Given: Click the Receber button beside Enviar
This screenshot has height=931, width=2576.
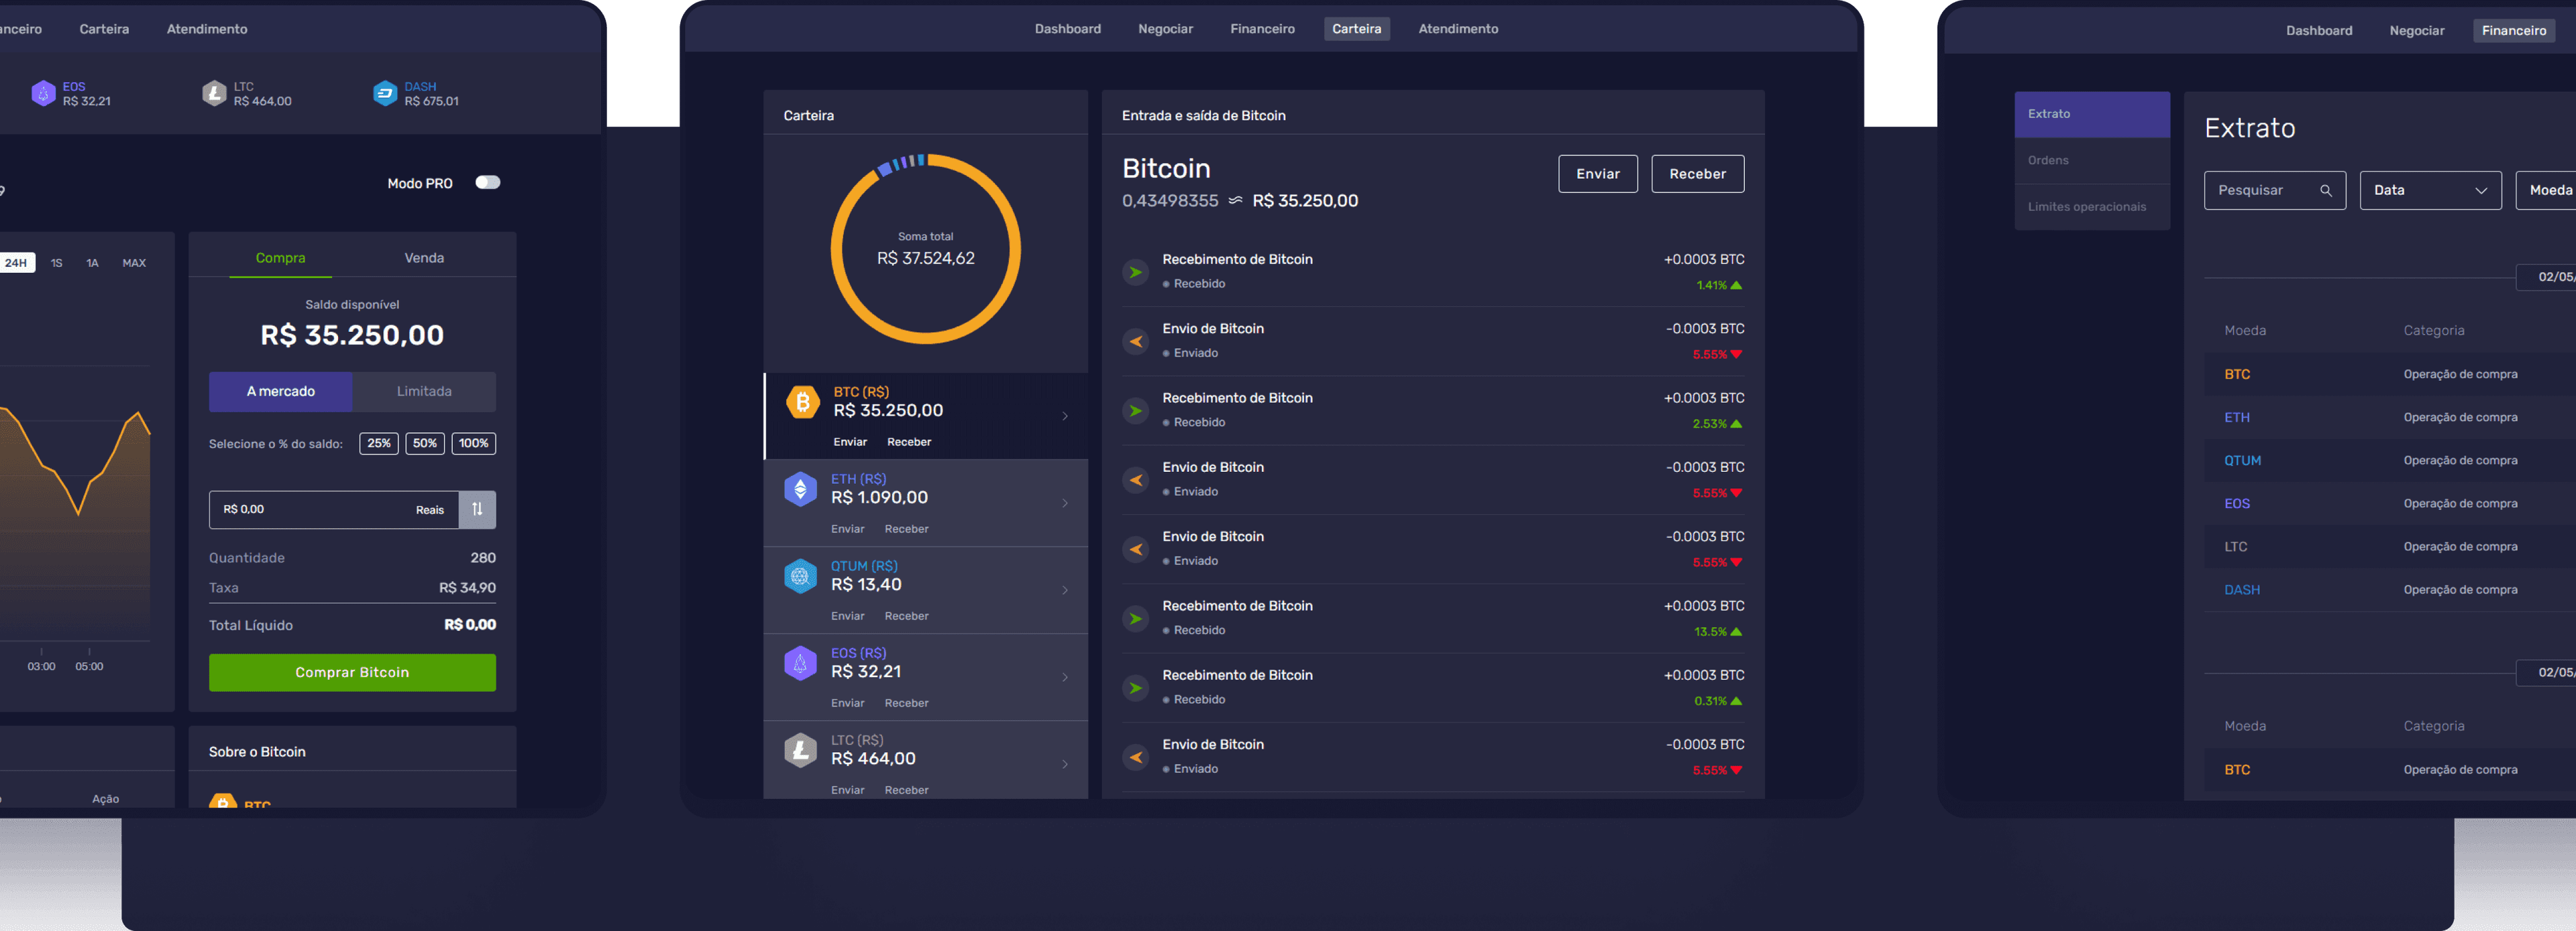Looking at the screenshot, I should [x=1697, y=174].
